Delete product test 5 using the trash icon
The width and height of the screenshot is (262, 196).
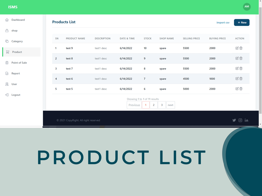tap(241, 89)
